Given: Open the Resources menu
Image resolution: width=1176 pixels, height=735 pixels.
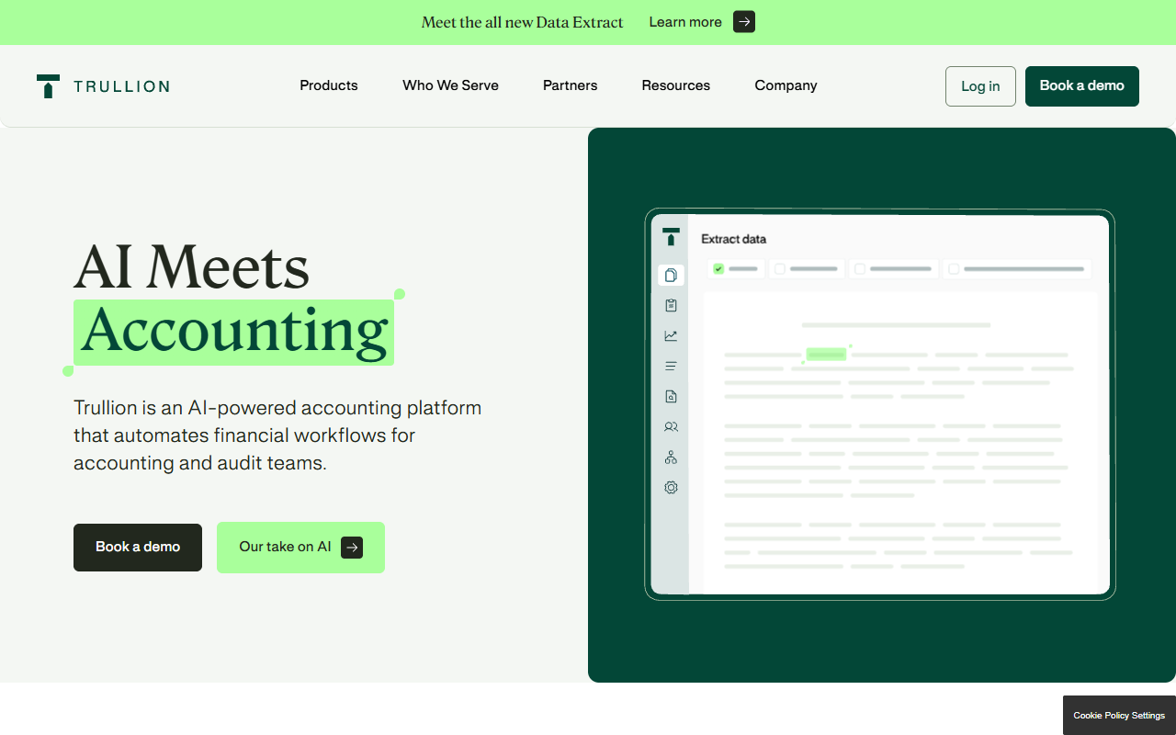Looking at the screenshot, I should [676, 85].
